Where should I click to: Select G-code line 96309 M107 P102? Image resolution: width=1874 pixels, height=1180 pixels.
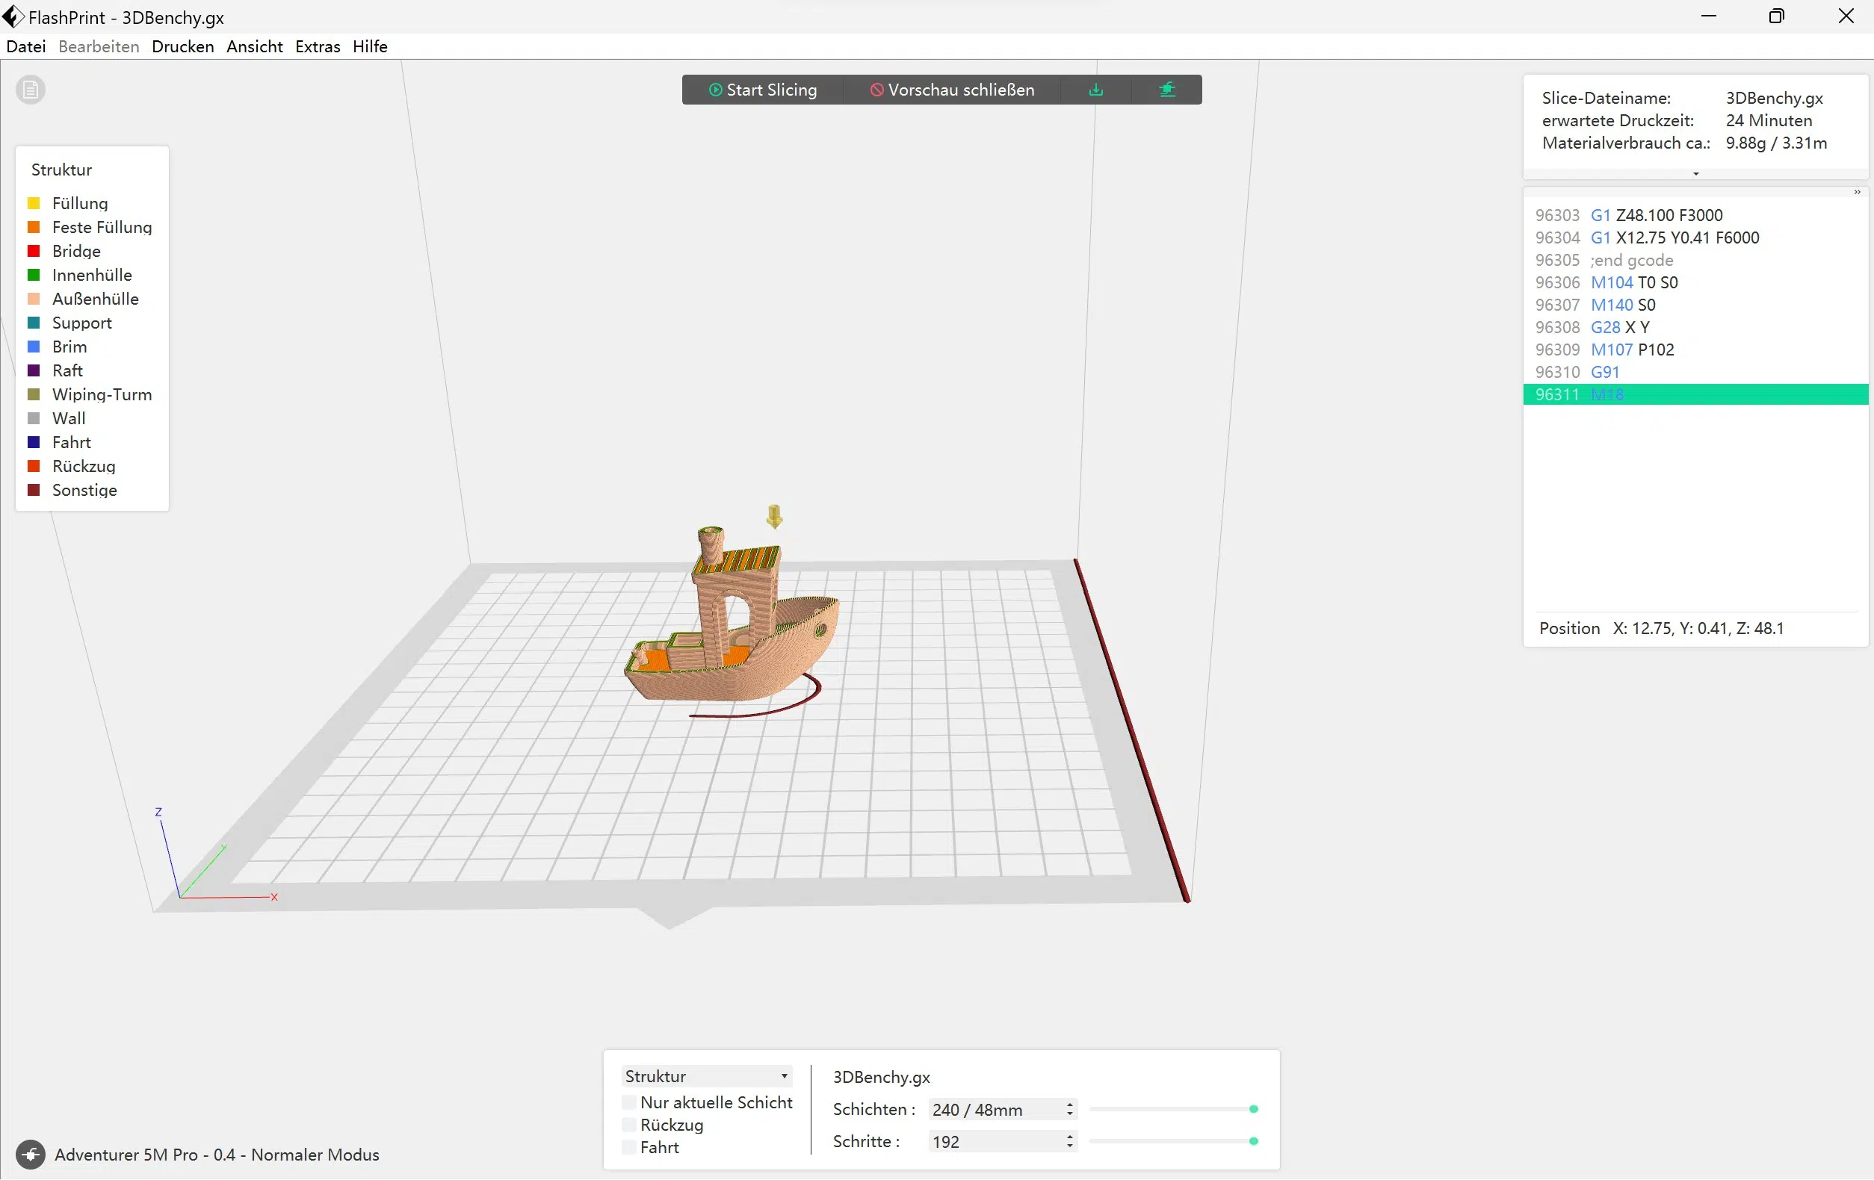[1695, 350]
